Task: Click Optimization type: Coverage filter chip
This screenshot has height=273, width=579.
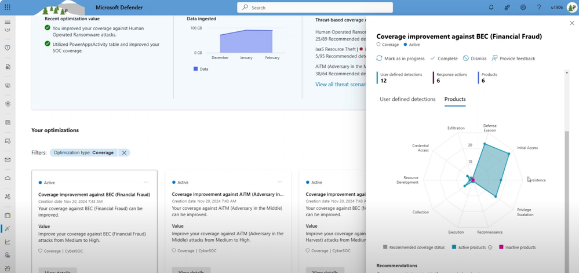Action: coord(83,152)
